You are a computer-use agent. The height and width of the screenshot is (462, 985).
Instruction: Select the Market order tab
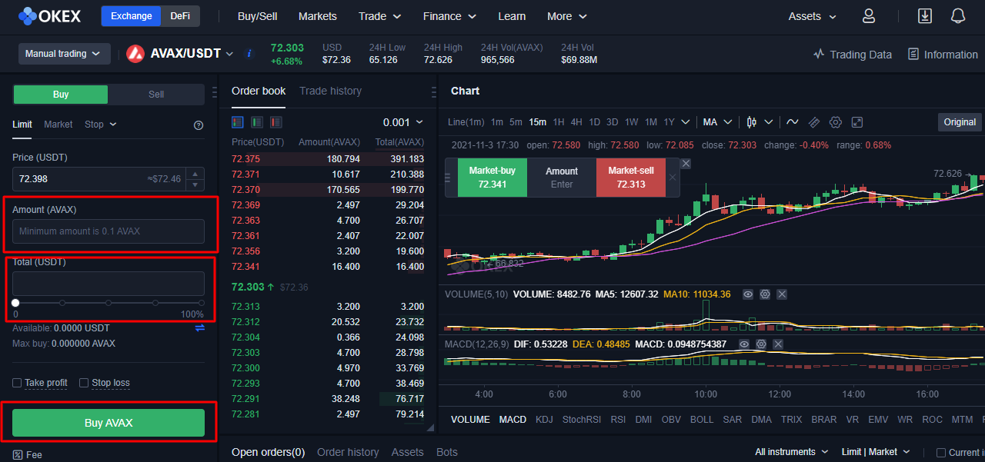point(58,125)
